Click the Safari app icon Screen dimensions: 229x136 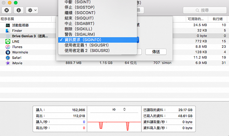coord(8,58)
